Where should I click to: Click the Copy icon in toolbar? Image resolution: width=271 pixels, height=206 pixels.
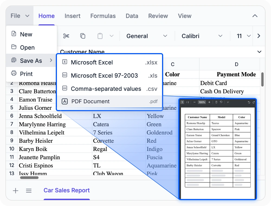83,36
